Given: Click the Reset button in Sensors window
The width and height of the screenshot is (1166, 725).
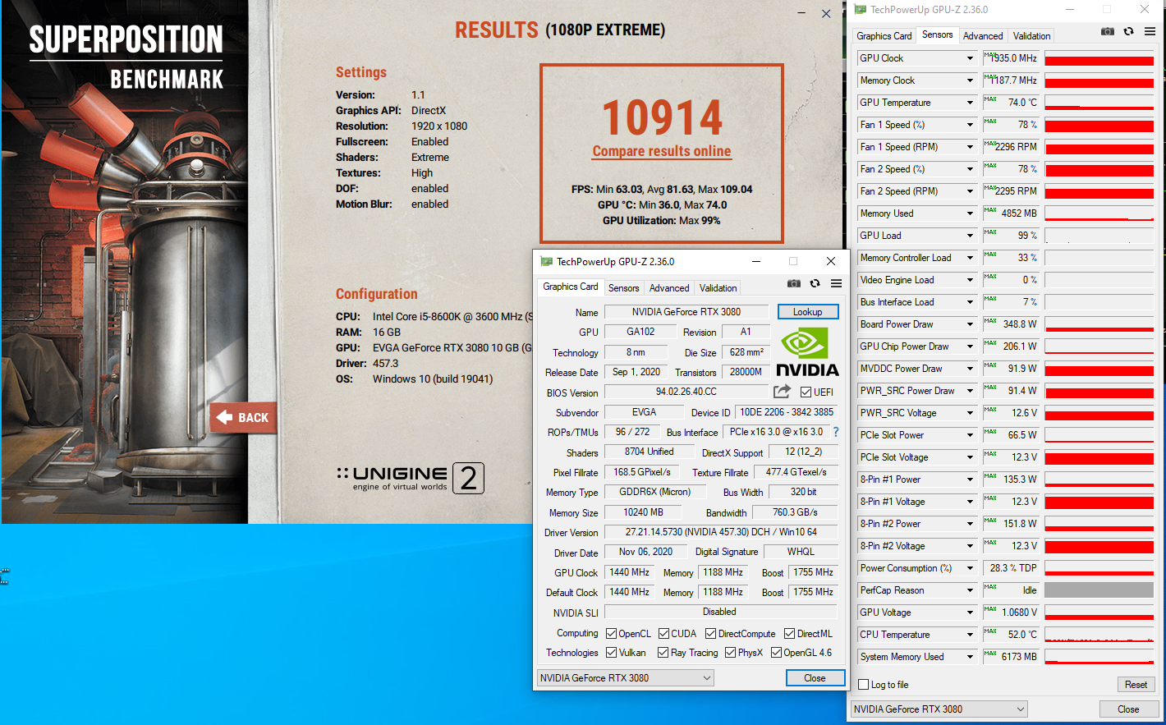Looking at the screenshot, I should [x=1136, y=685].
